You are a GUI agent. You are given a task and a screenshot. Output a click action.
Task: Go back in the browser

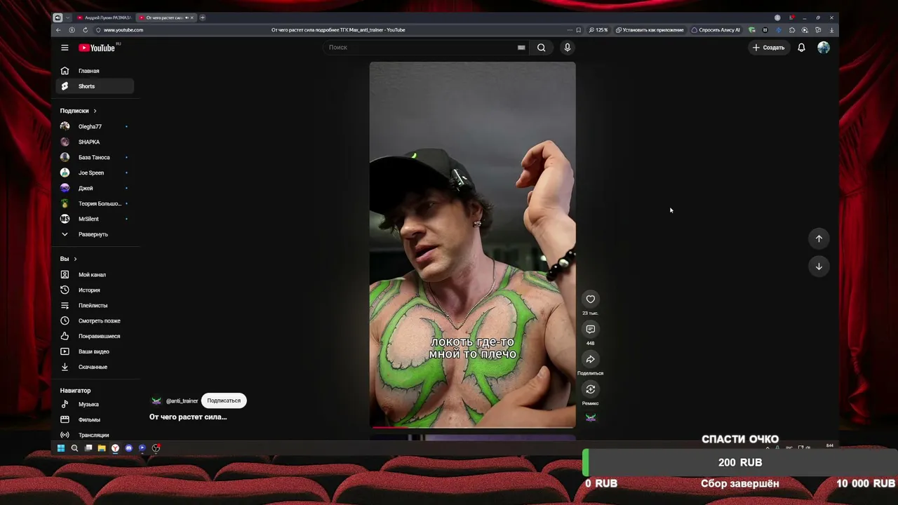pyautogui.click(x=58, y=30)
